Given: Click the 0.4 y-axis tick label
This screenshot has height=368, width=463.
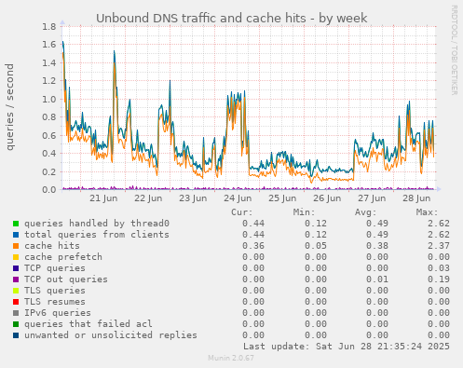Looking at the screenshot, I should click(x=49, y=154).
